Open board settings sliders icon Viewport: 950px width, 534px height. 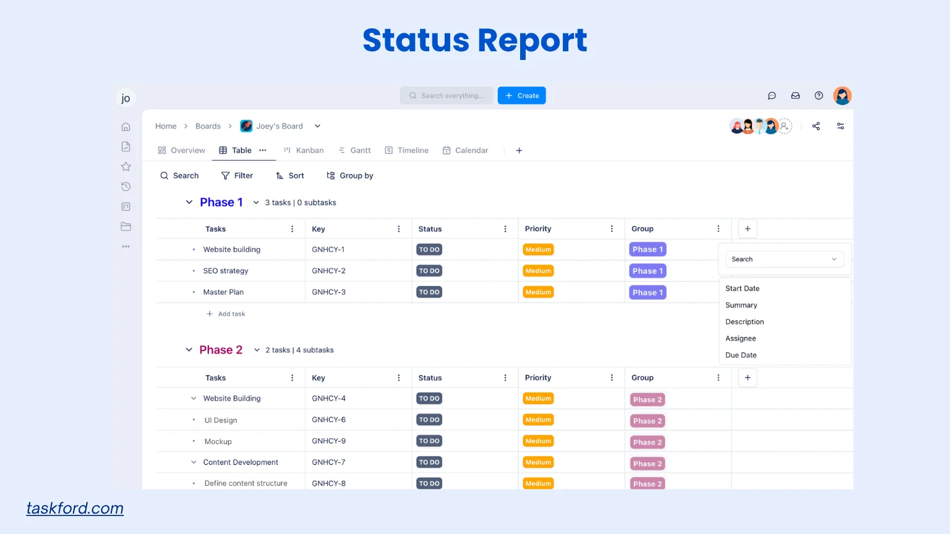point(841,126)
